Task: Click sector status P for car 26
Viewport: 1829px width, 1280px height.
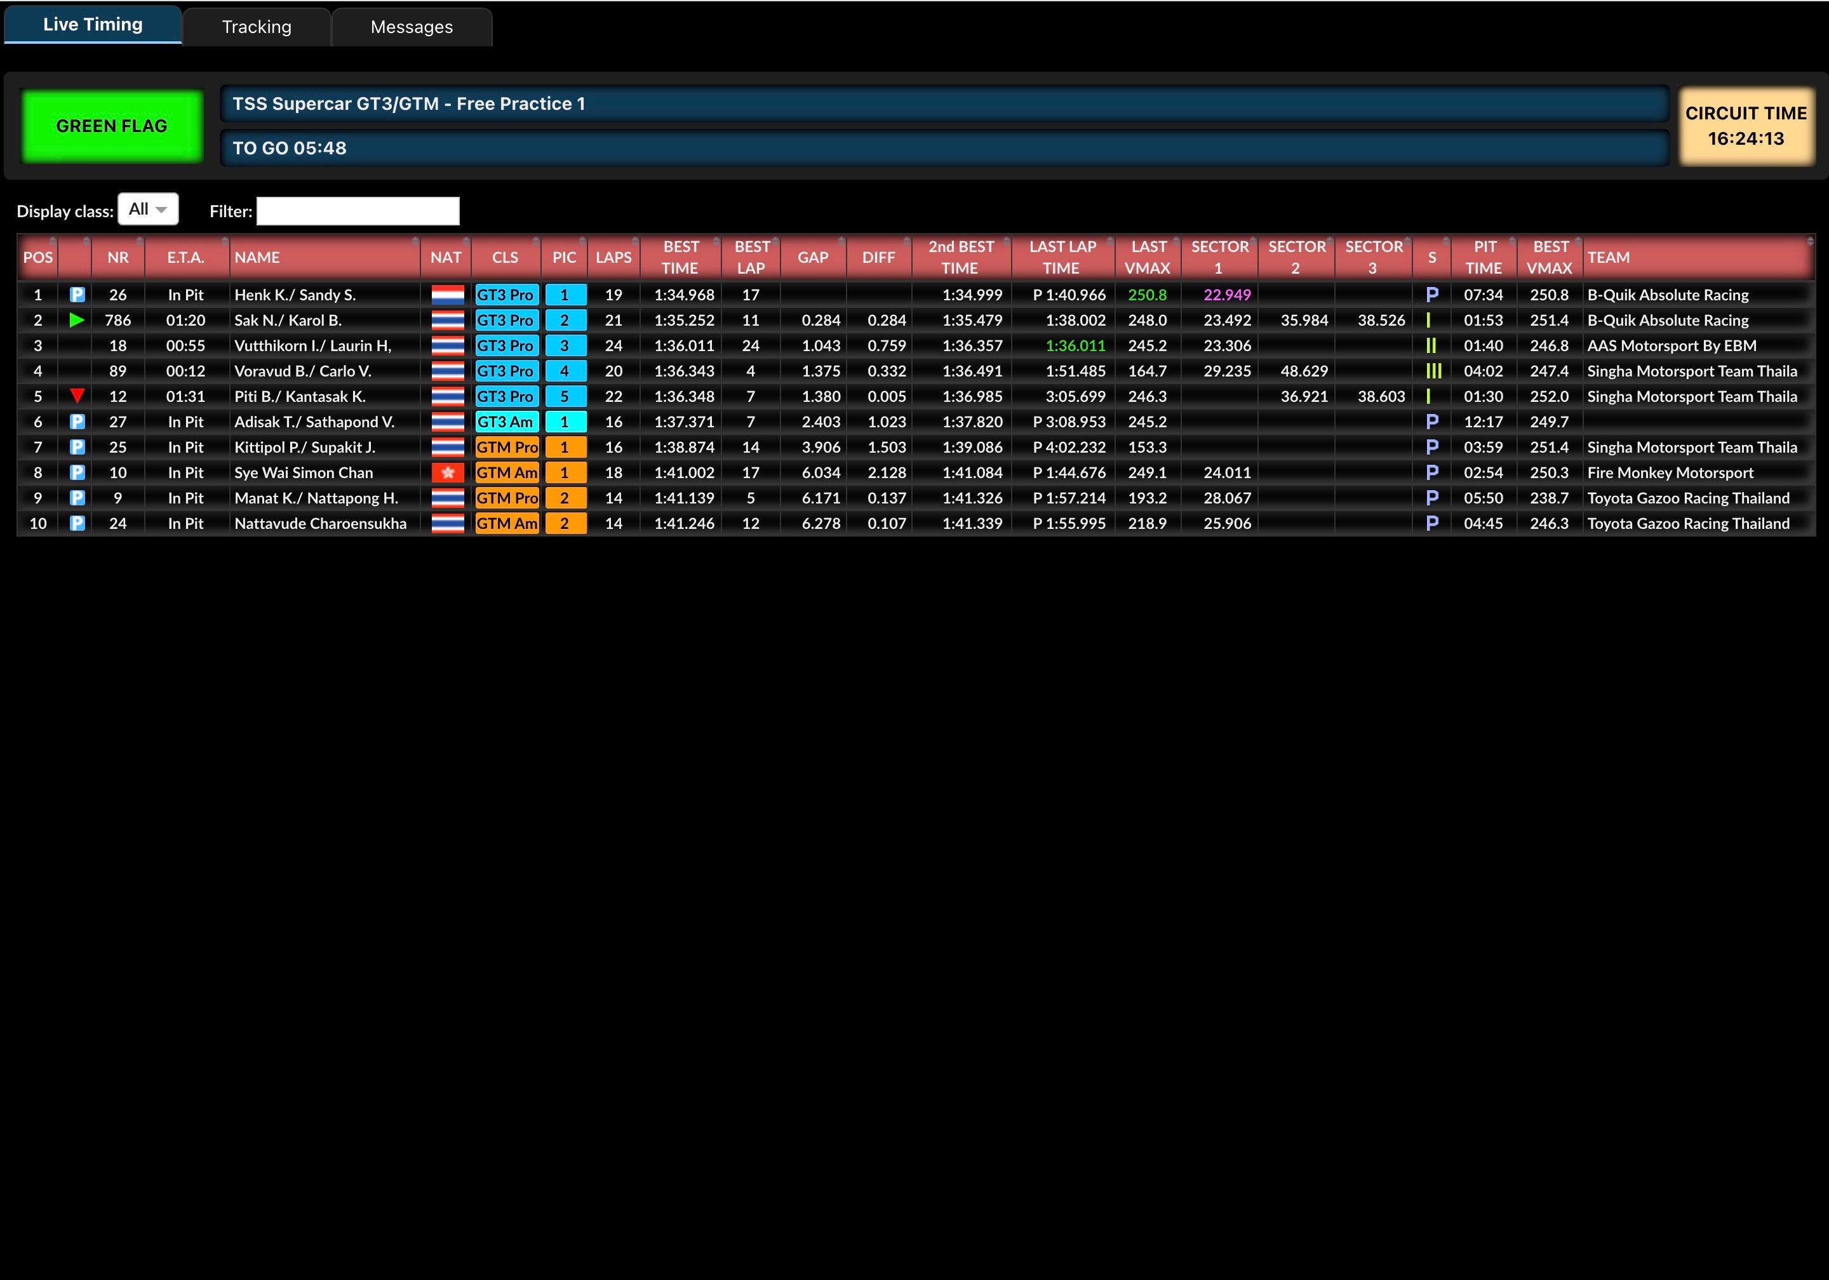Action: tap(1431, 295)
